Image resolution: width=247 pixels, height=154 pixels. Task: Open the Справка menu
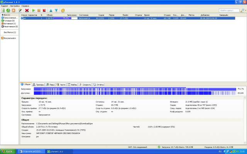[x=25, y=6]
